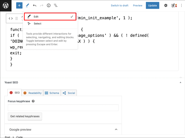The width and height of the screenshot is (185, 138).
Task: Focus the Focus keyphrase input field
Action: click(63, 108)
